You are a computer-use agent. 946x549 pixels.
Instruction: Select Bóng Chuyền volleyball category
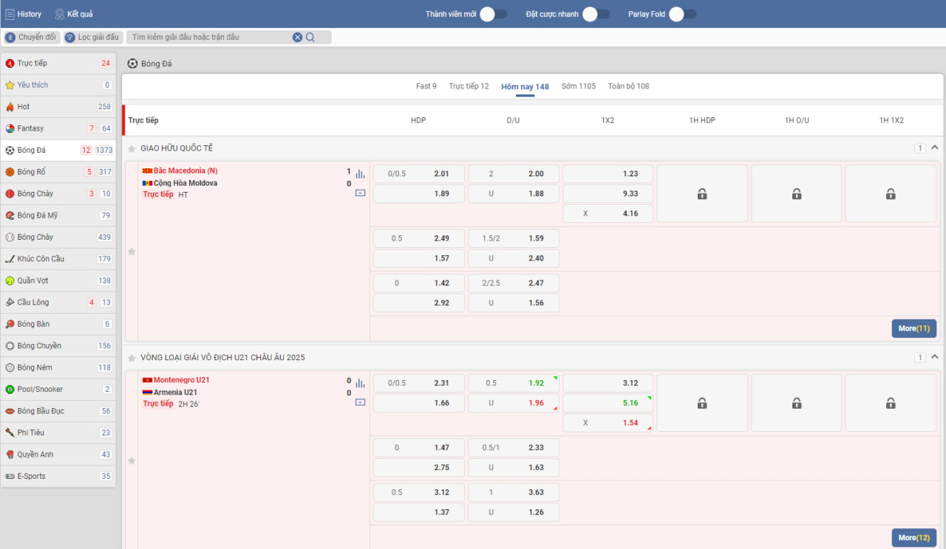(x=58, y=345)
